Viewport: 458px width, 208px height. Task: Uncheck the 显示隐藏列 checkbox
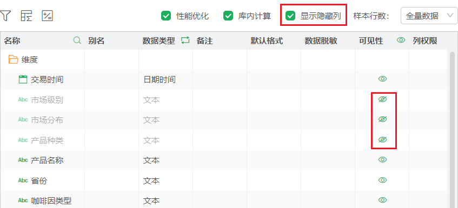pyautogui.click(x=290, y=16)
